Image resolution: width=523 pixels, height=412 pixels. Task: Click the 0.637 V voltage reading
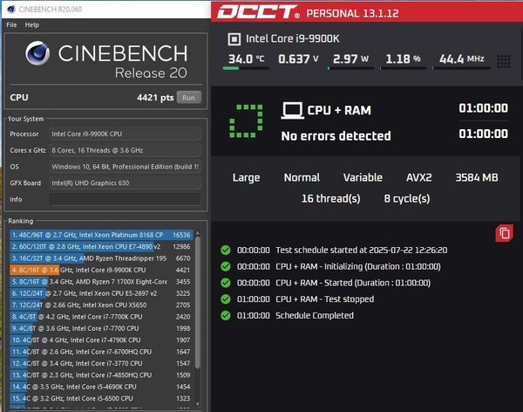298,59
